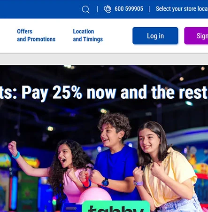208x212 pixels.
Task: Click the green tabby logo
Action: click(x=116, y=206)
